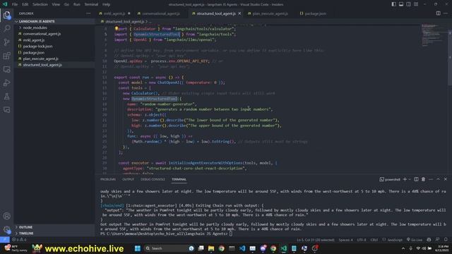
Task: Open the Extensions view in activity bar
Action: (x=6, y=56)
